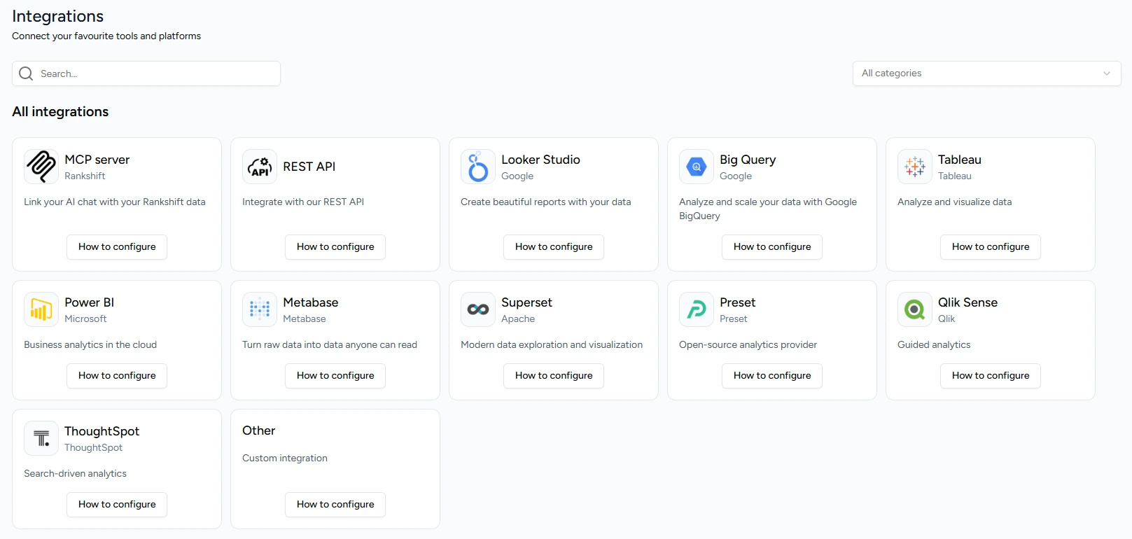This screenshot has height=539, width=1132.
Task: Click 'Turn raw data into data anyone can read'
Action: click(330, 344)
